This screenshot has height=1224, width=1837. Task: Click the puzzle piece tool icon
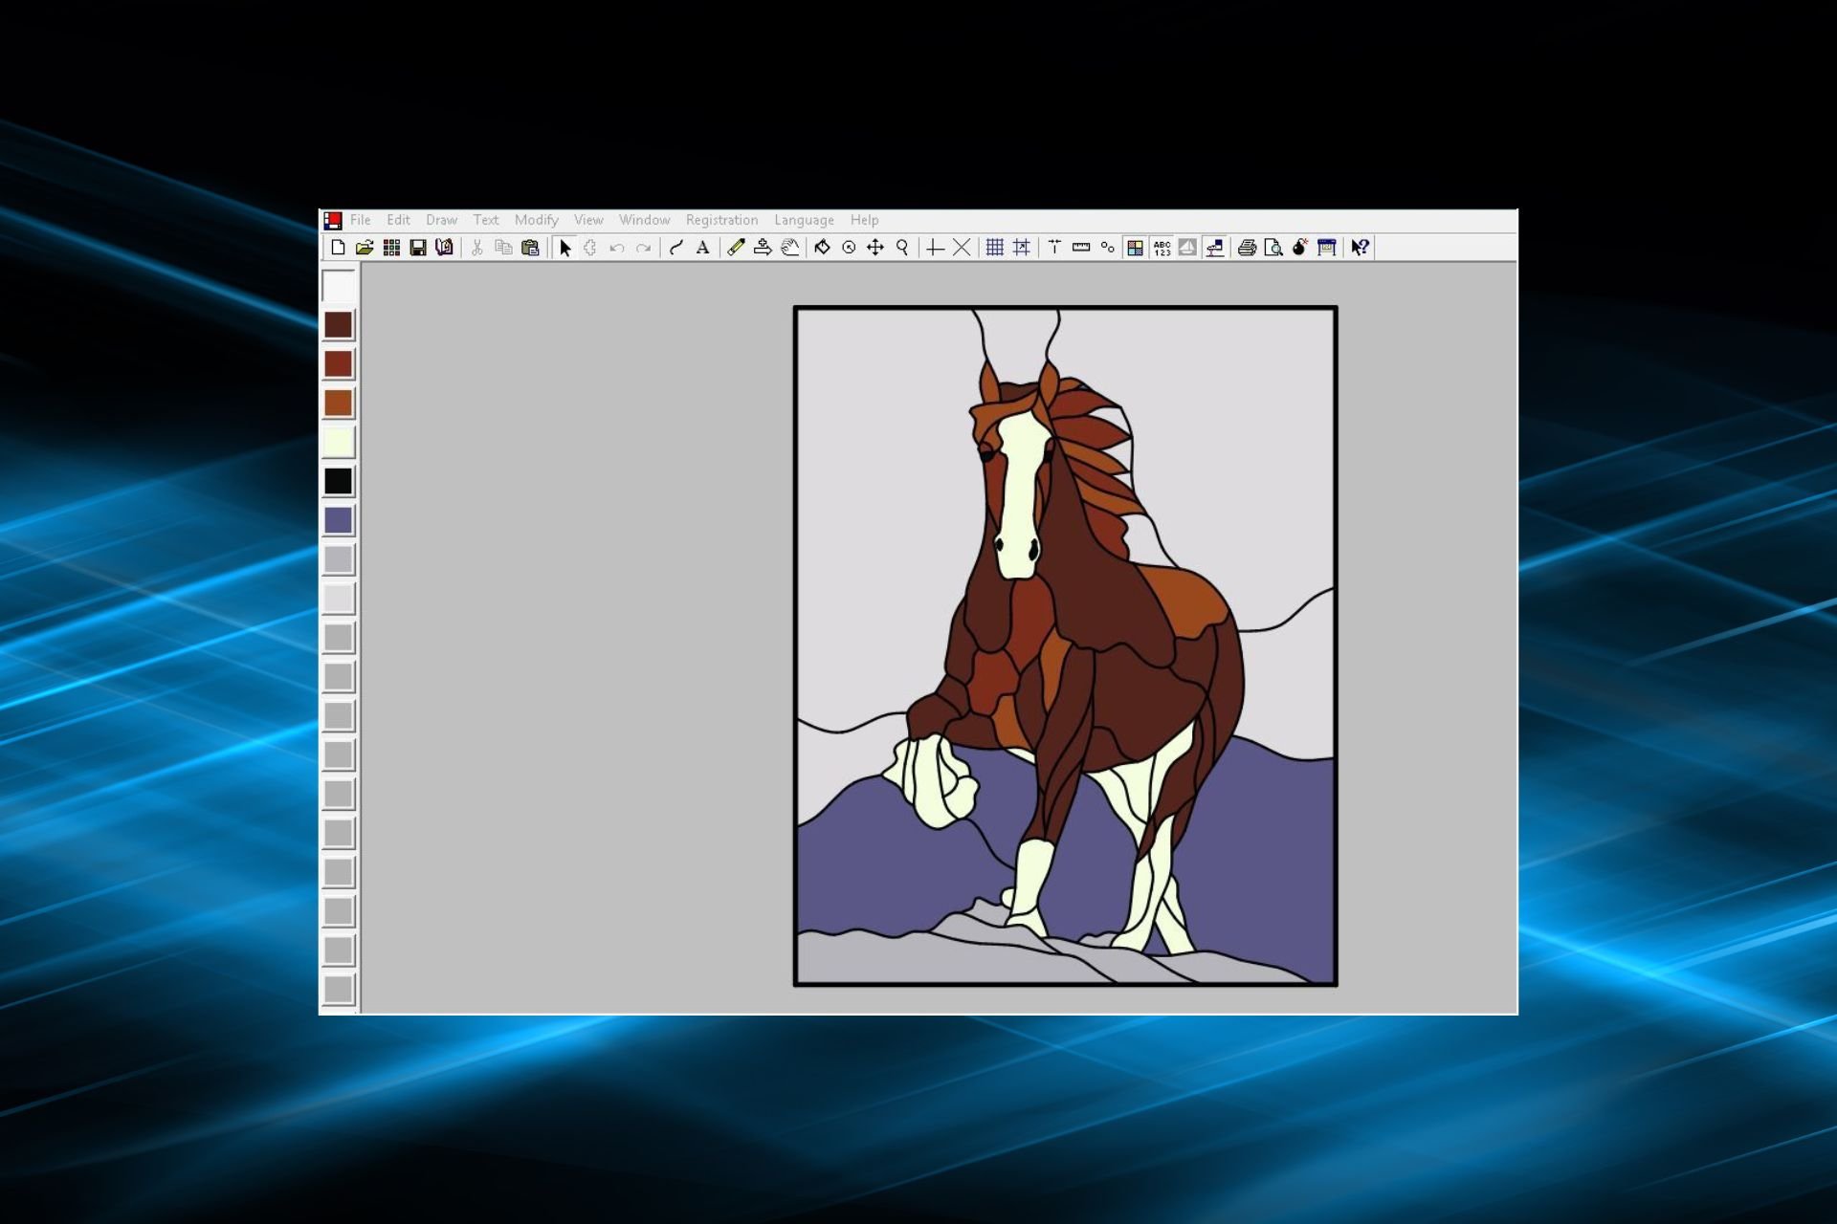pyautogui.click(x=590, y=248)
